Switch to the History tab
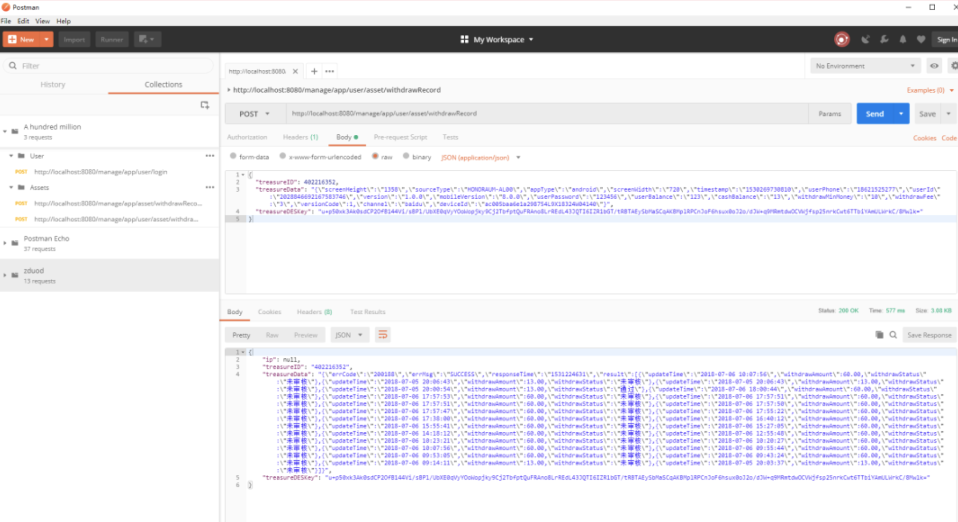Viewport: 958px width, 522px height. 53,85
